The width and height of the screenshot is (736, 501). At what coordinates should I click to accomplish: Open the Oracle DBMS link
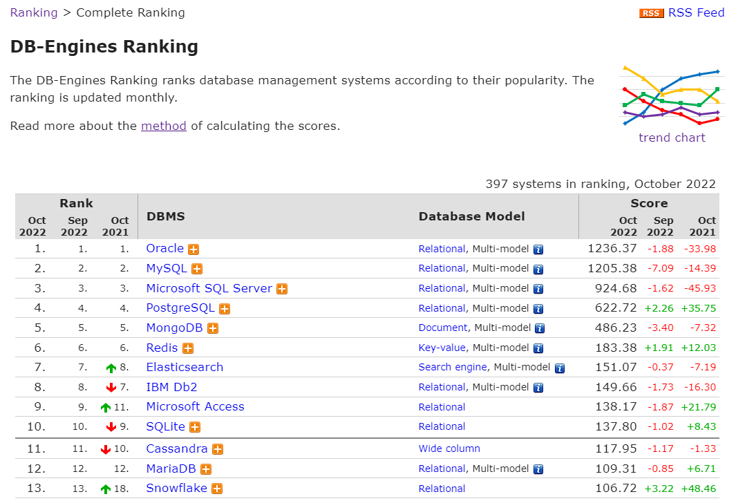[x=164, y=248]
